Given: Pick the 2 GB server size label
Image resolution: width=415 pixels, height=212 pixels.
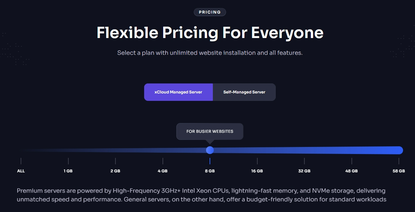Looking at the screenshot, I should click(115, 171).
